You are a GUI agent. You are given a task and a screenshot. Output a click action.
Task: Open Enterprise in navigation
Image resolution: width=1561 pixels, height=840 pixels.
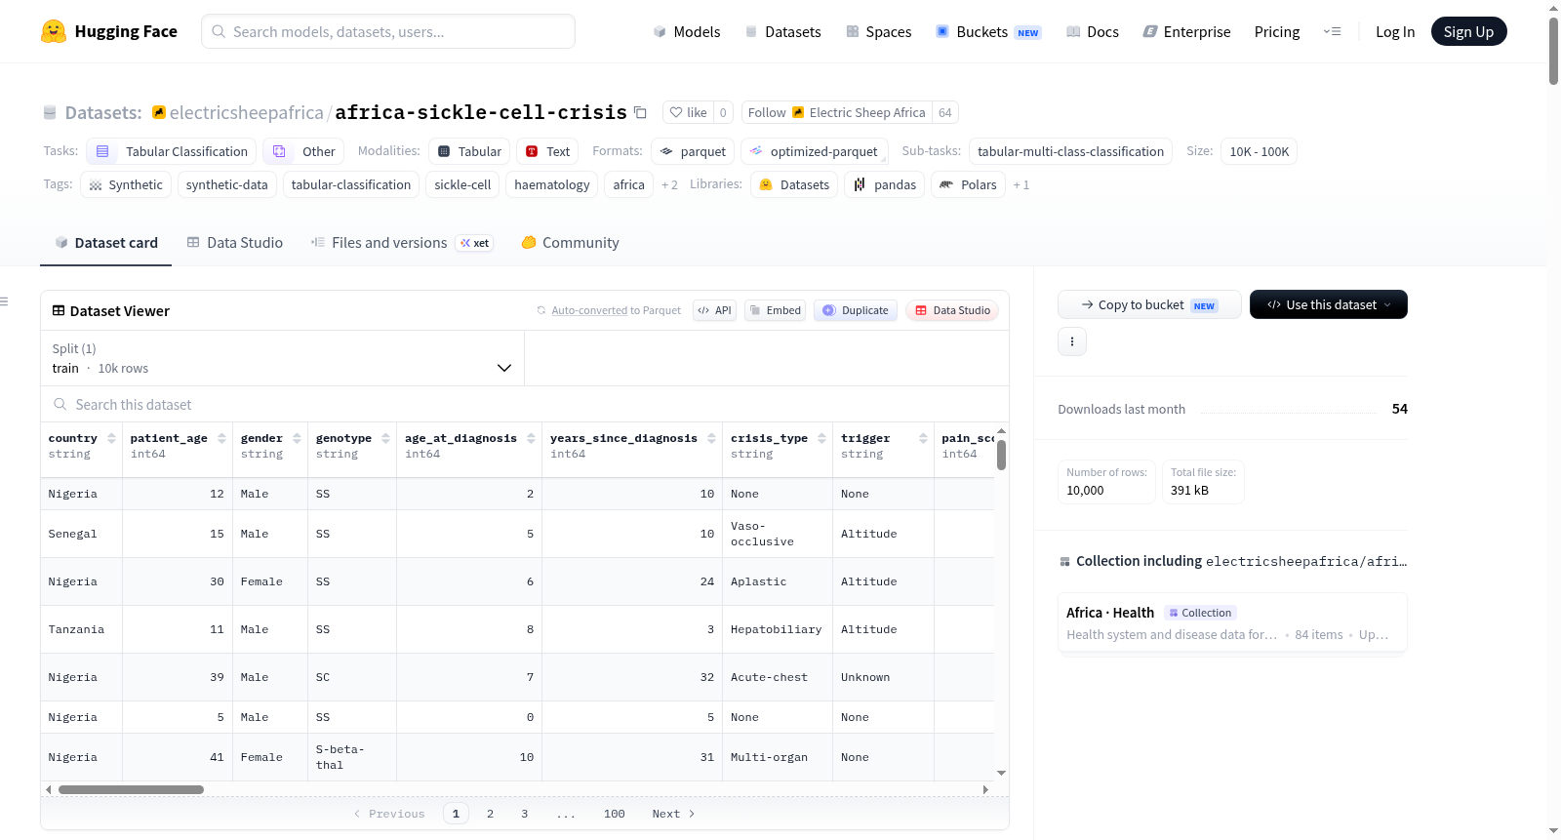click(1186, 31)
